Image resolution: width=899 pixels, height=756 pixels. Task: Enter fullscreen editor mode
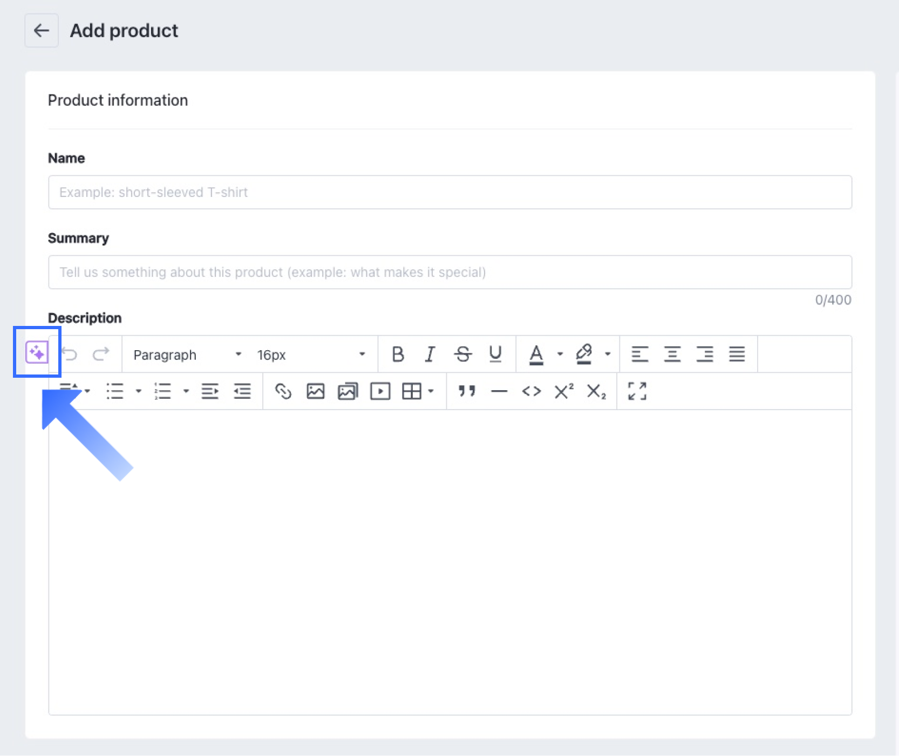[637, 391]
